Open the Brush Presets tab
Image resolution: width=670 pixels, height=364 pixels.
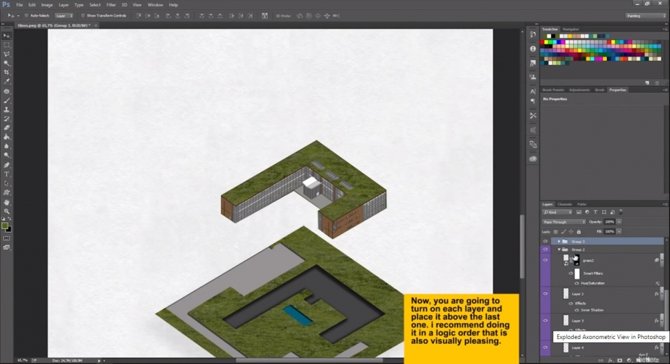coord(553,89)
